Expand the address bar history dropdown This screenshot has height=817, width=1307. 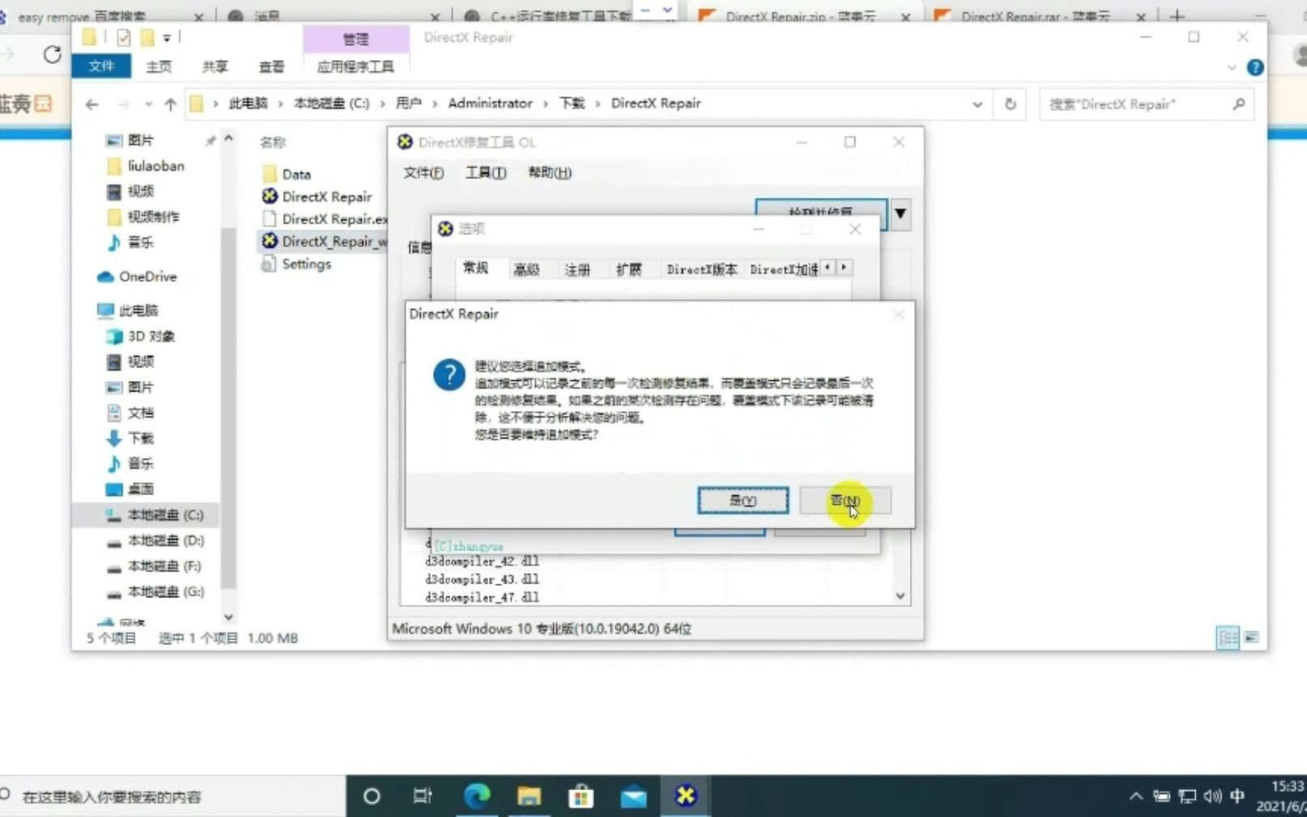pyautogui.click(x=978, y=104)
